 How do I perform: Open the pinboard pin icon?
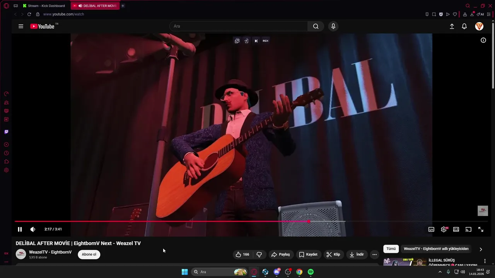point(427,14)
